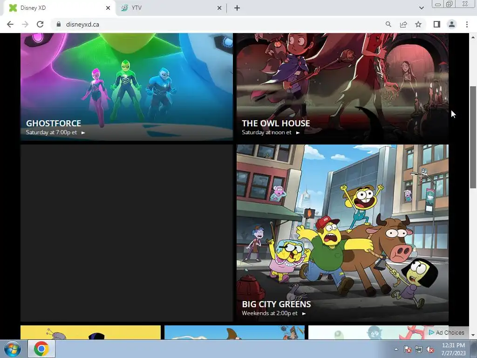This screenshot has width=477, height=358.
Task: Open the Chrome three-dot menu
Action: pos(467,24)
